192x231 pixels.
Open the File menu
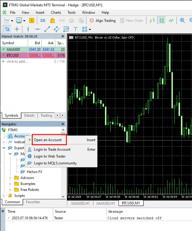[13, 13]
